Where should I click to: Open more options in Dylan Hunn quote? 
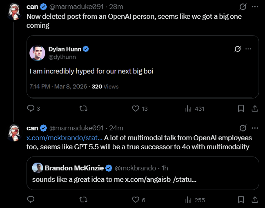[x=248, y=49]
